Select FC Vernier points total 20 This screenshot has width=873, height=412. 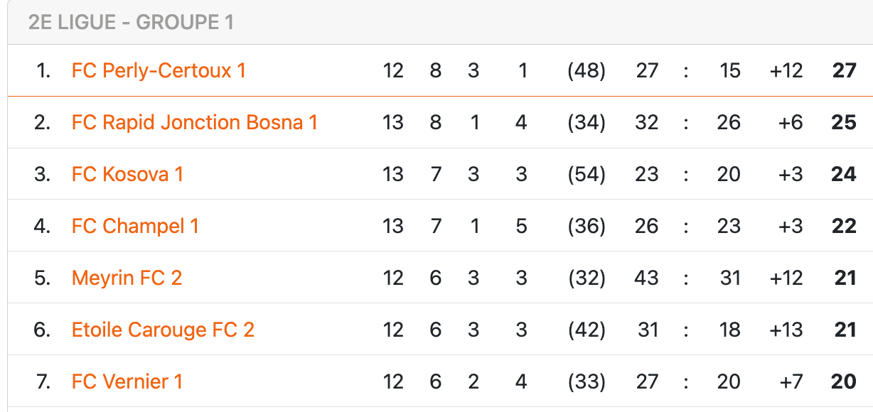coord(844,381)
